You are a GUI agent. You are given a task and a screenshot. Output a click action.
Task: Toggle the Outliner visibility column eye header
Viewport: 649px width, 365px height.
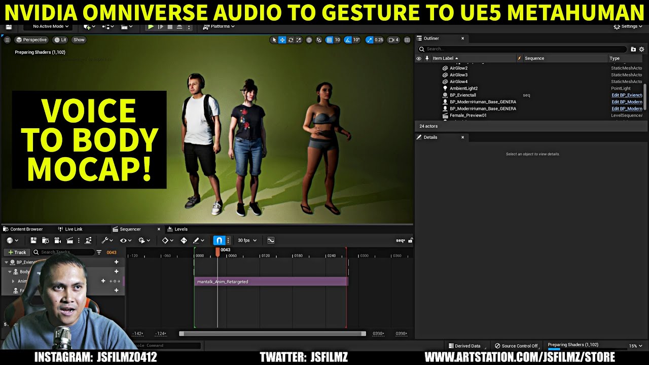point(419,58)
